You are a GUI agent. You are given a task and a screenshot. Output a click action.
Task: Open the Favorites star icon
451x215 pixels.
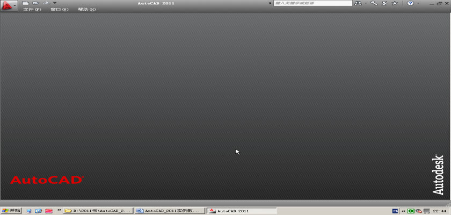tap(395, 3)
